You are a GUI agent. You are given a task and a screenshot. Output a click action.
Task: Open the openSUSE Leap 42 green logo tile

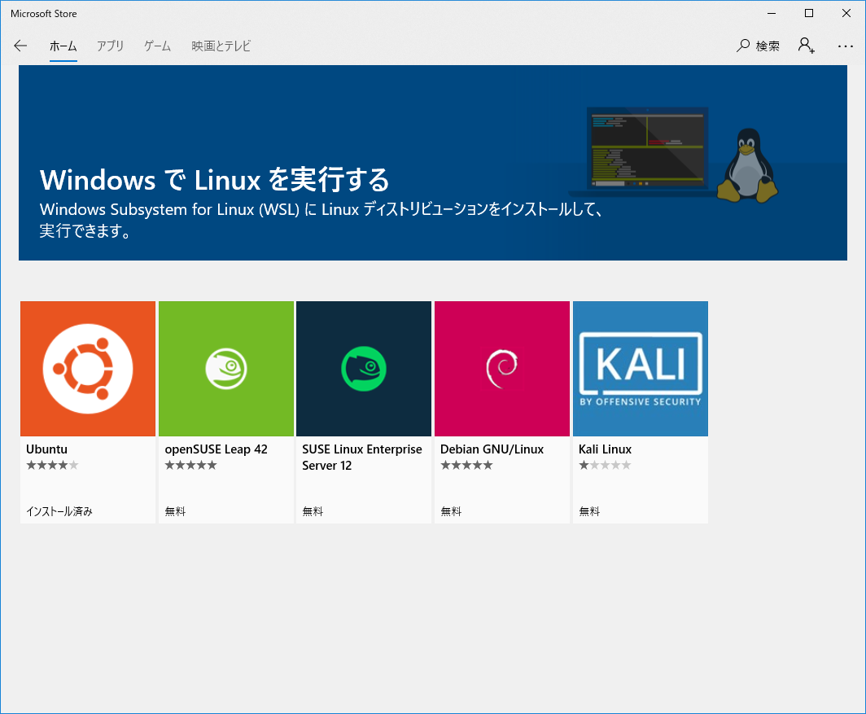pos(226,369)
